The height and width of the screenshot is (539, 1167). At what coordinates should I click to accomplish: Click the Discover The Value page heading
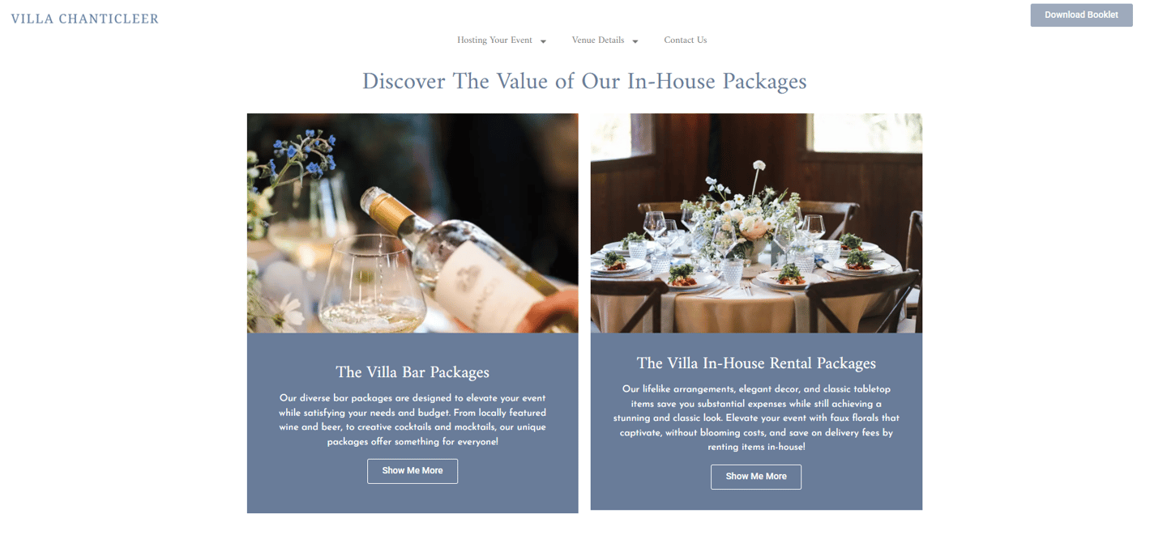click(584, 82)
